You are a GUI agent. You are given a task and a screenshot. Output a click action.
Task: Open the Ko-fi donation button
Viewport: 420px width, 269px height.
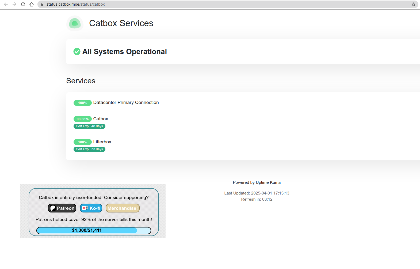[x=91, y=208]
